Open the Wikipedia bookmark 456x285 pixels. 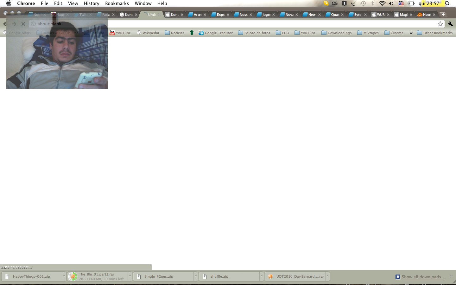148,33
